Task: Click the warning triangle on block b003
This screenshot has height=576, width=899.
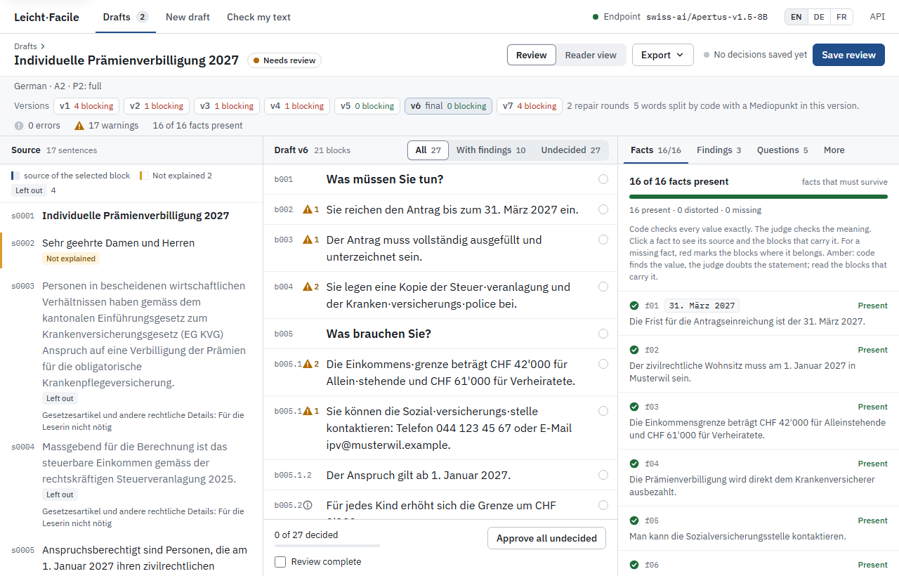Action: [307, 240]
